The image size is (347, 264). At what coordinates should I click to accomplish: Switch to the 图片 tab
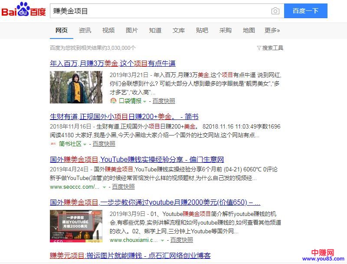click(132, 30)
